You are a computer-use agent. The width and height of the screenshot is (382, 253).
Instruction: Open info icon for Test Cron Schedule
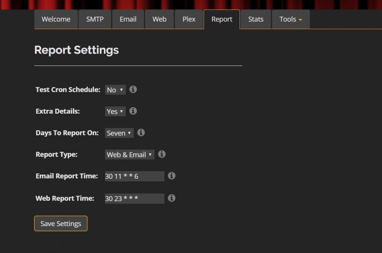coord(133,90)
